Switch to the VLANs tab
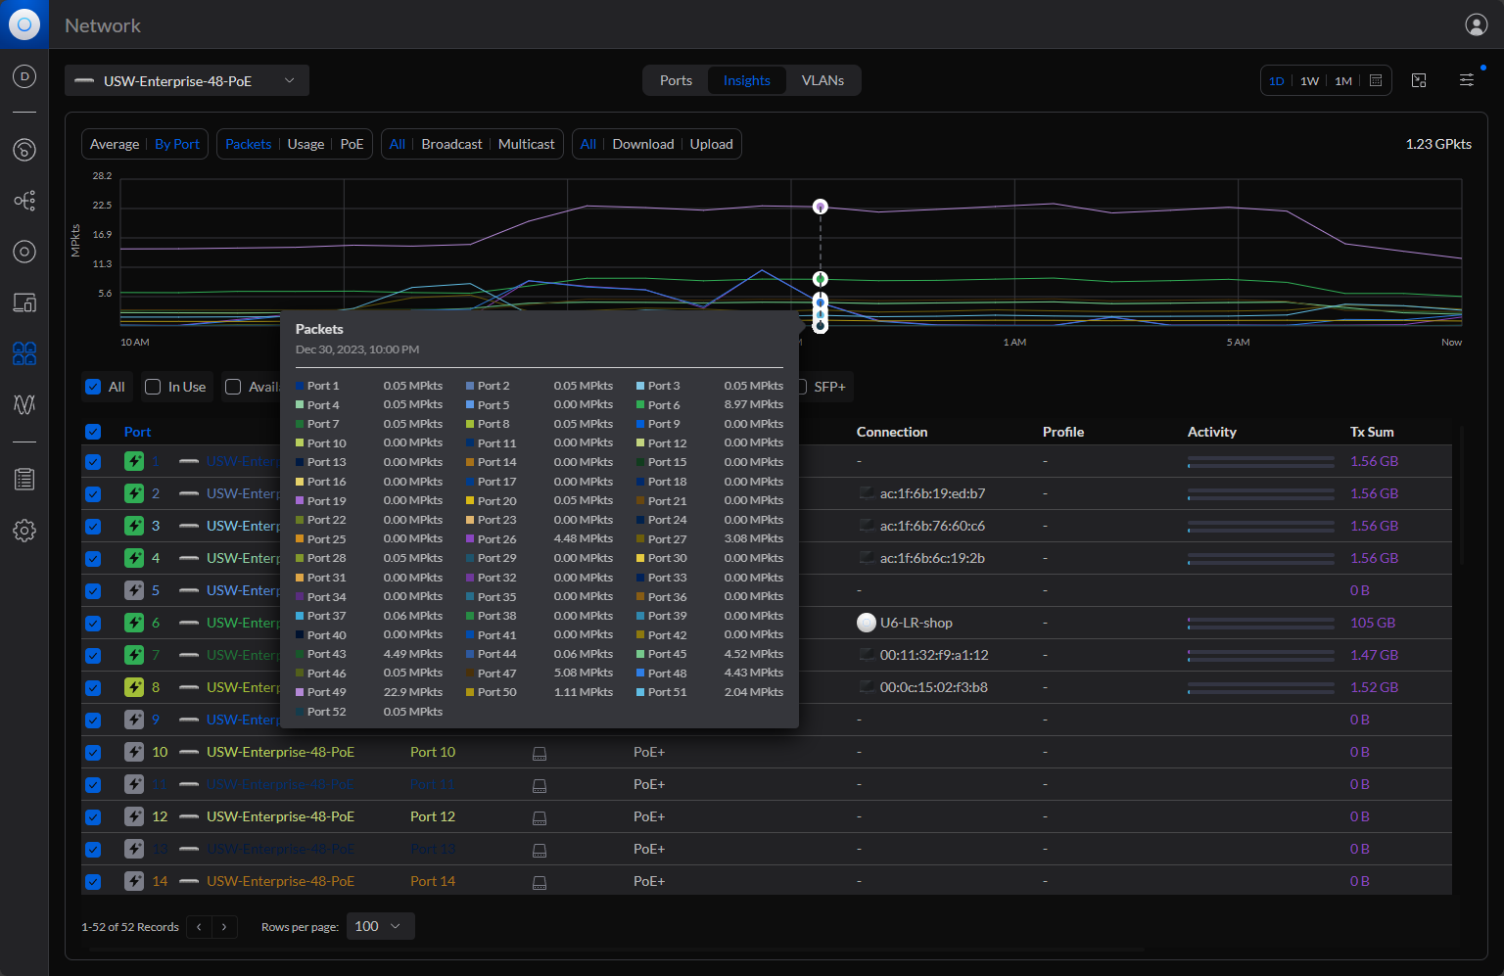 tap(822, 80)
